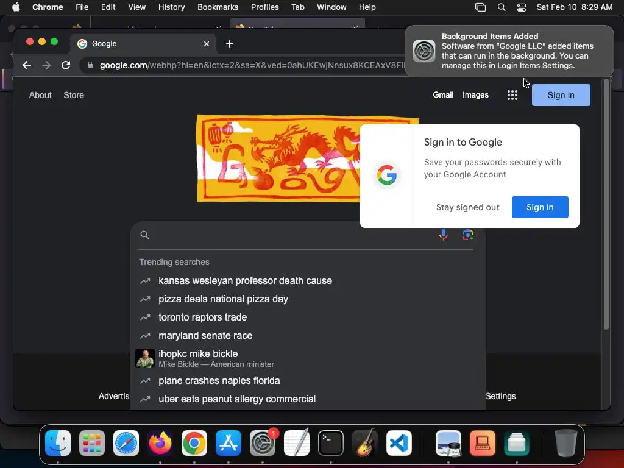Open Google Lens image search

pos(467,235)
